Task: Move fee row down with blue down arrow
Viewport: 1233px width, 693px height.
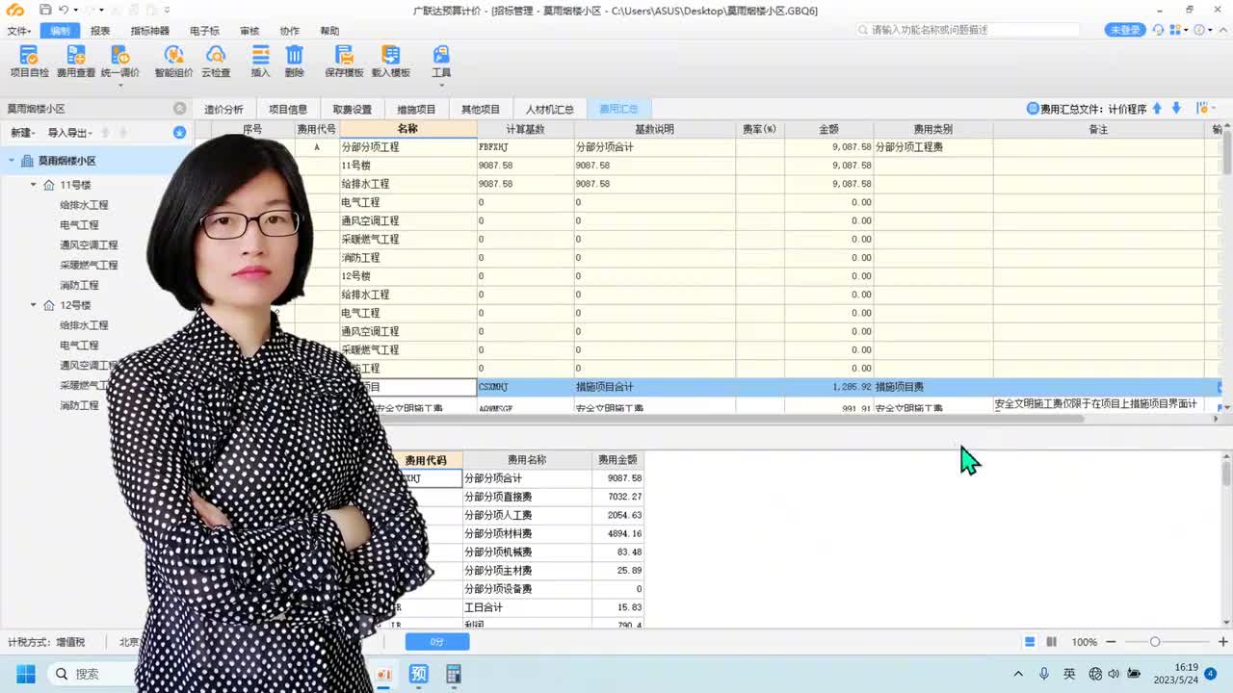Action: [1176, 109]
